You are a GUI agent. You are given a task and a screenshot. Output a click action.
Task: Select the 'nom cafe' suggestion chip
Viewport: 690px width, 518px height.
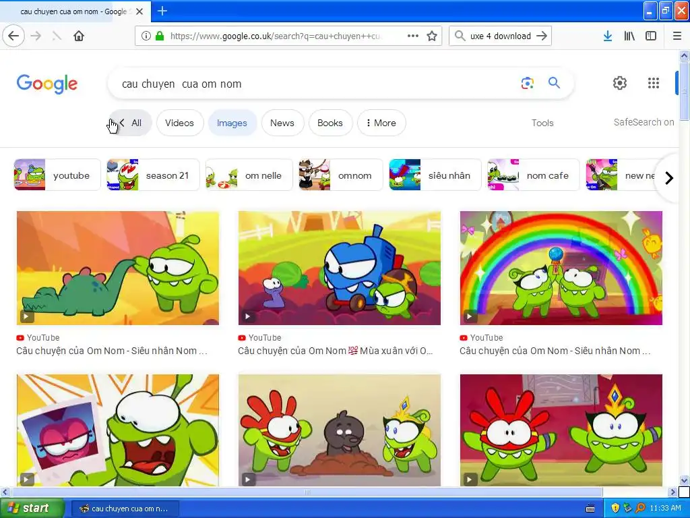534,175
